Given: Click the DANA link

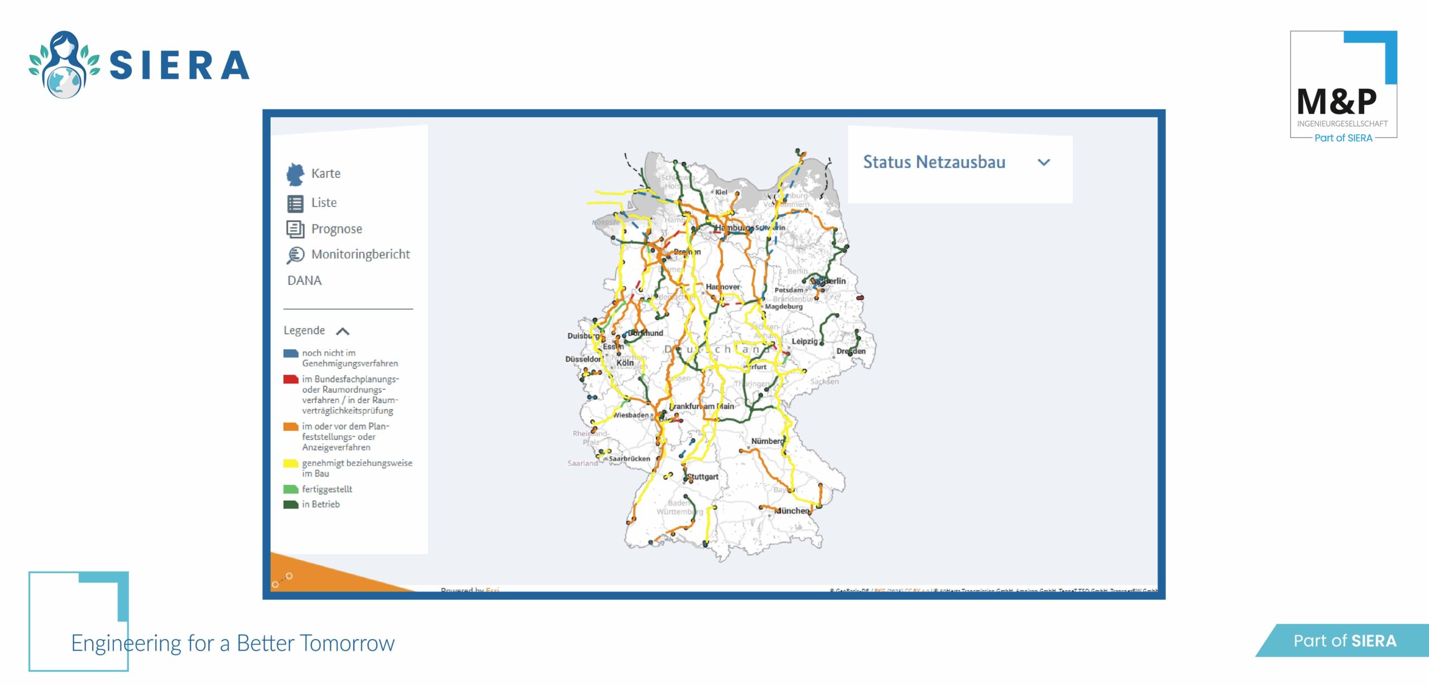Looking at the screenshot, I should pyautogui.click(x=304, y=280).
